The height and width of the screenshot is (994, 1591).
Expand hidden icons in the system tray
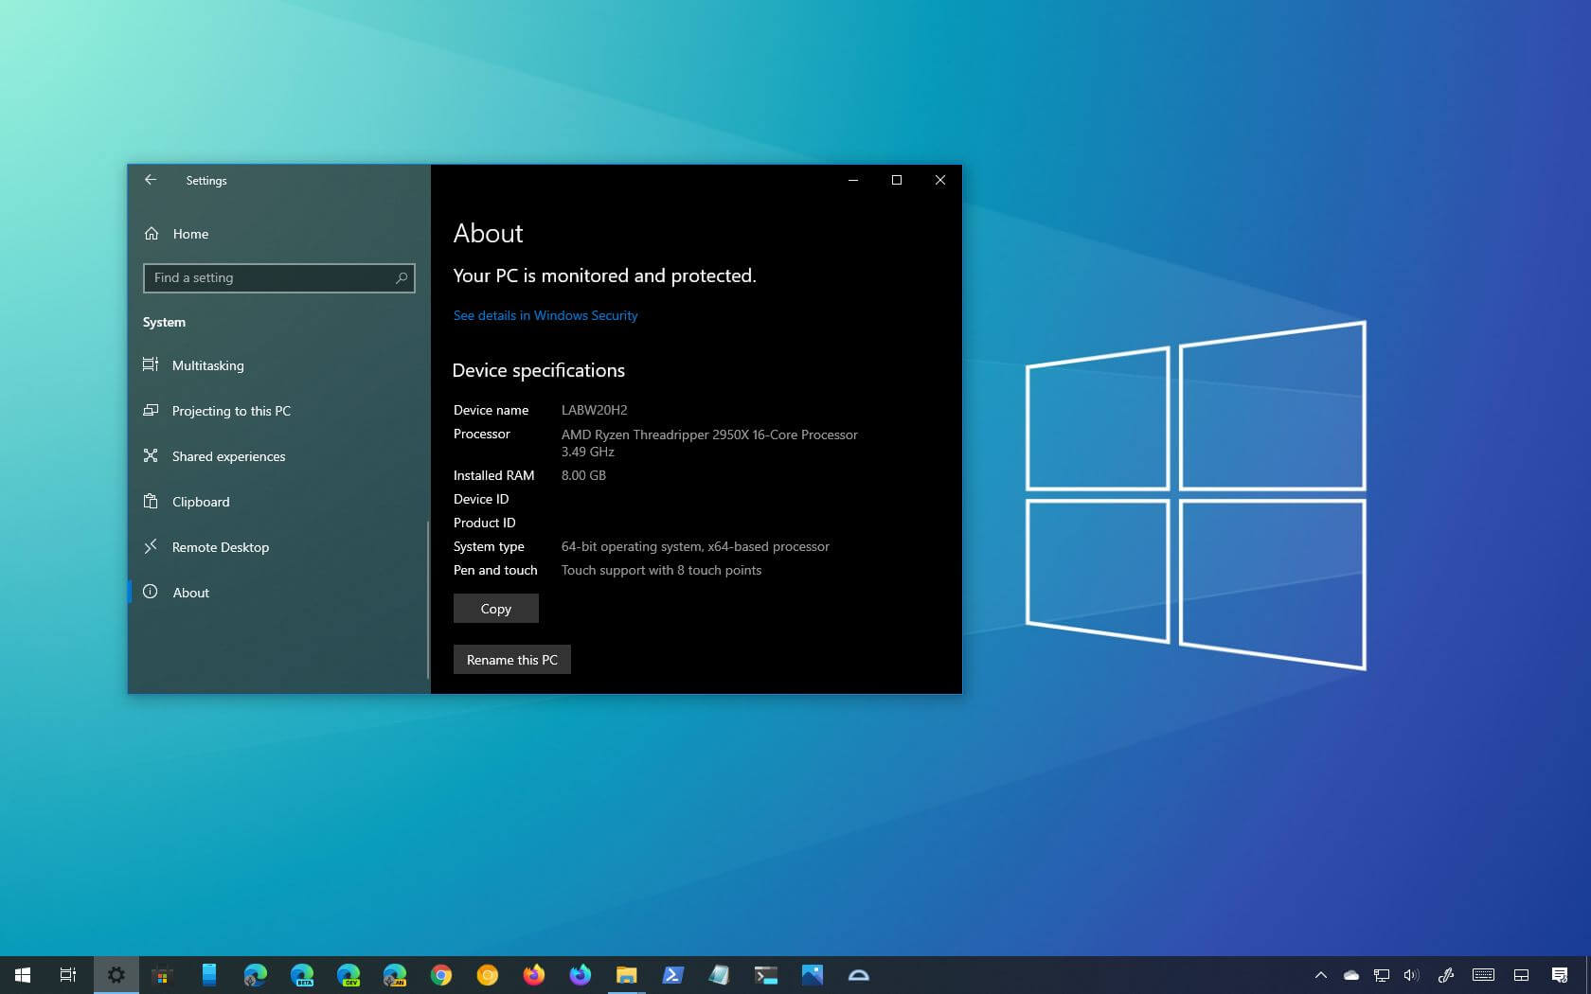pyautogui.click(x=1322, y=975)
